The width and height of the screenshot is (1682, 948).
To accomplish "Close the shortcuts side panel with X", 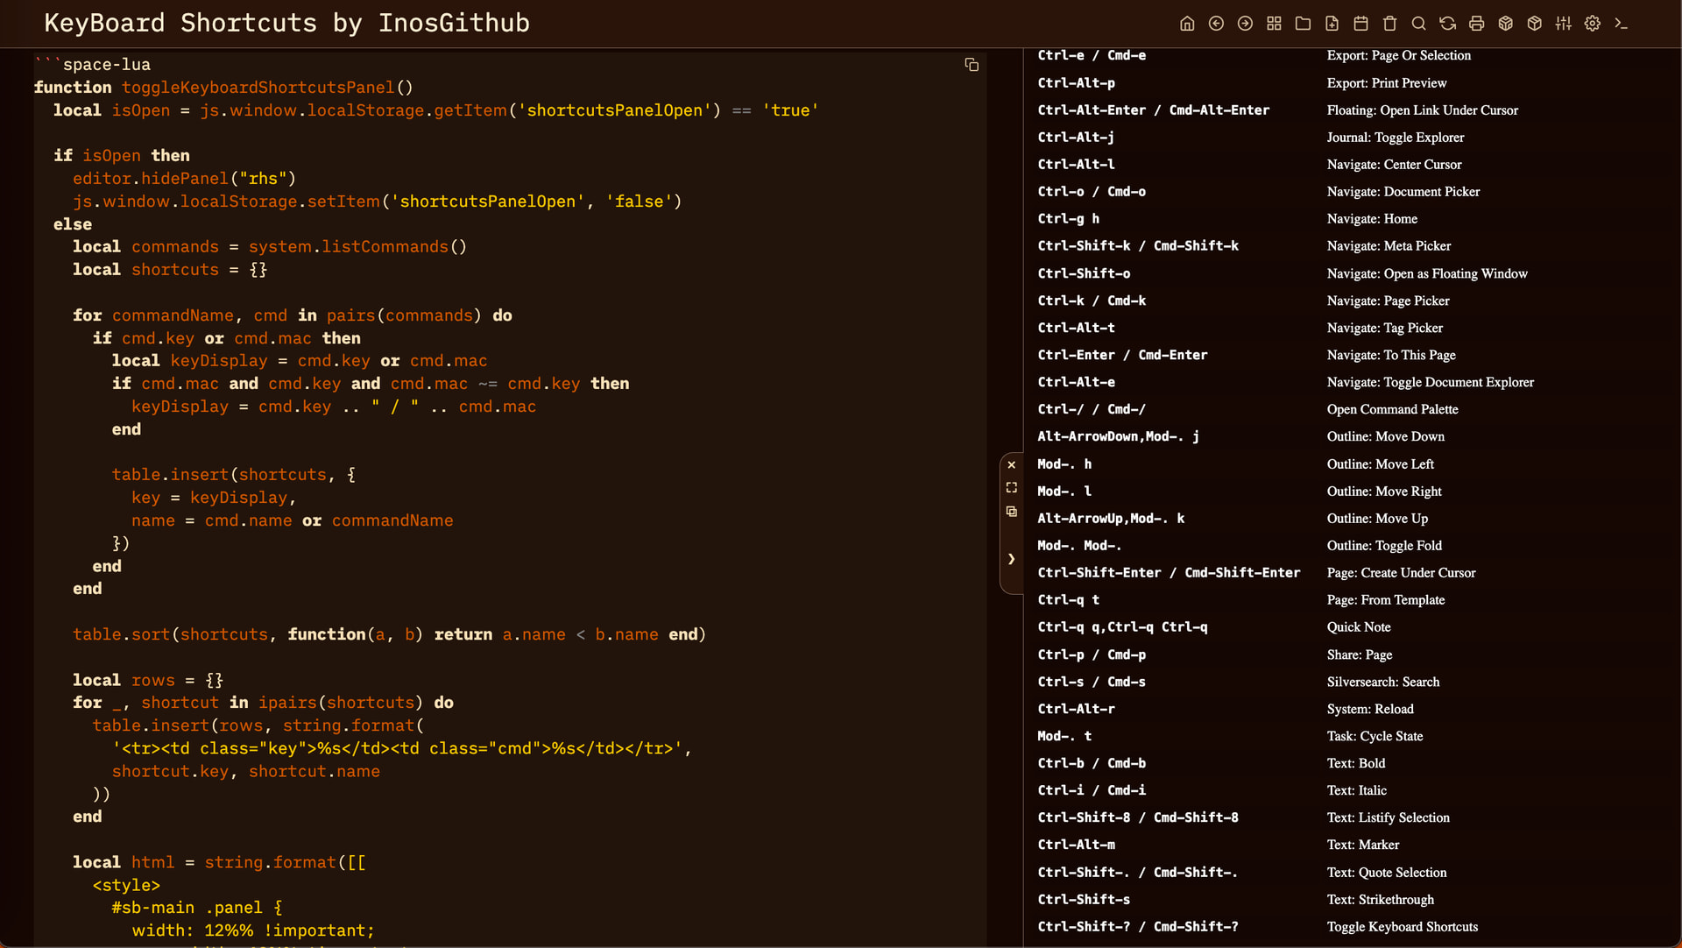I will (1011, 465).
